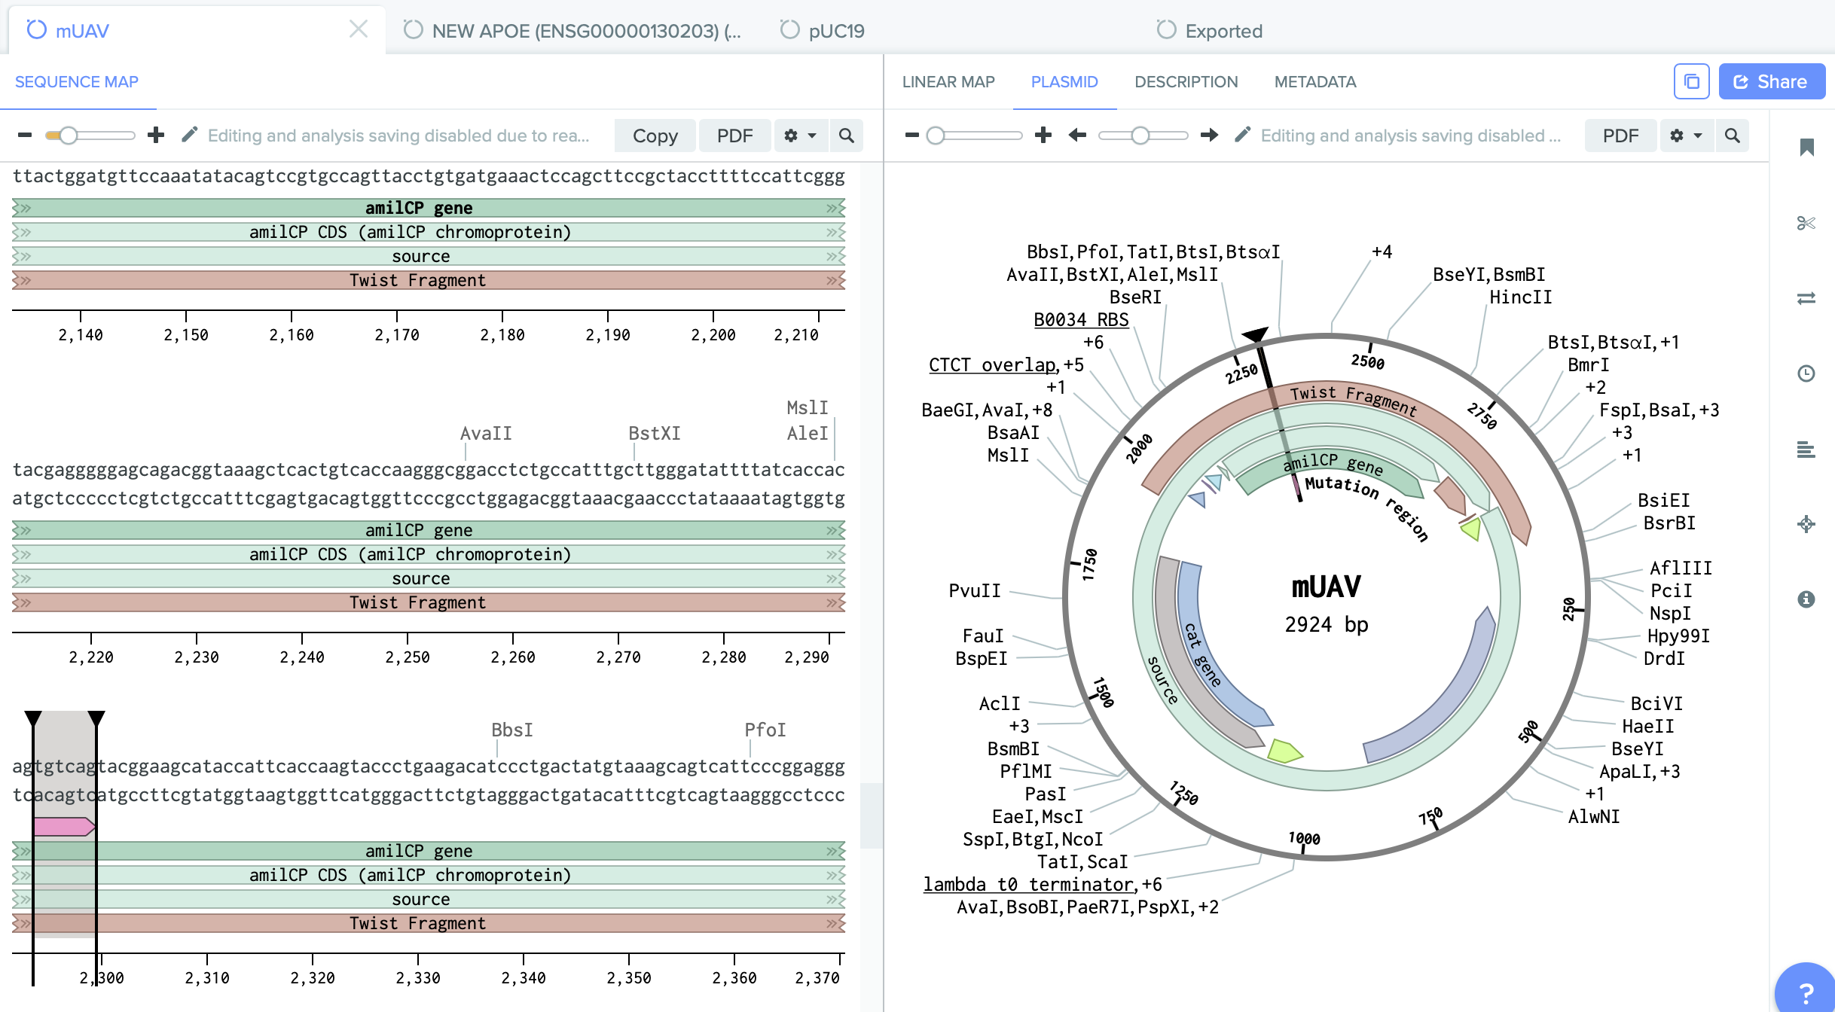The width and height of the screenshot is (1835, 1012).
Task: Click the FauI enzyme label on plasmid
Action: coord(983,636)
